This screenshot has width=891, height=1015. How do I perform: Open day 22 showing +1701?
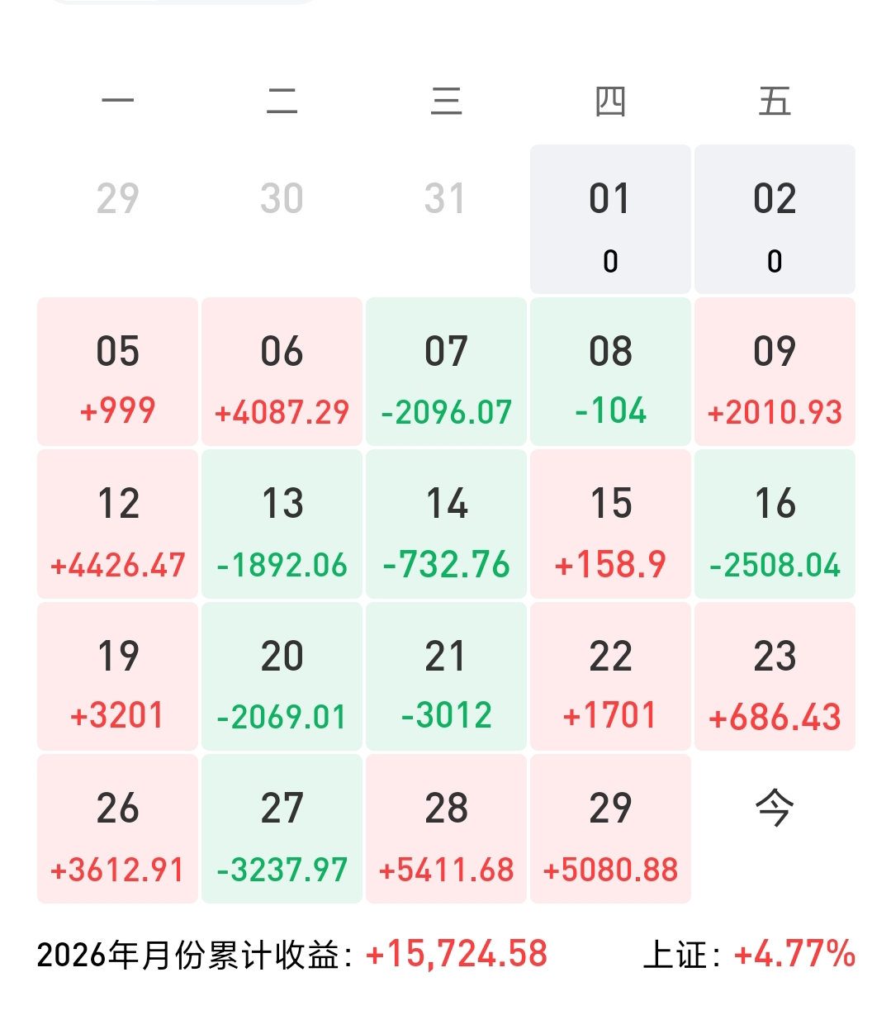point(610,676)
